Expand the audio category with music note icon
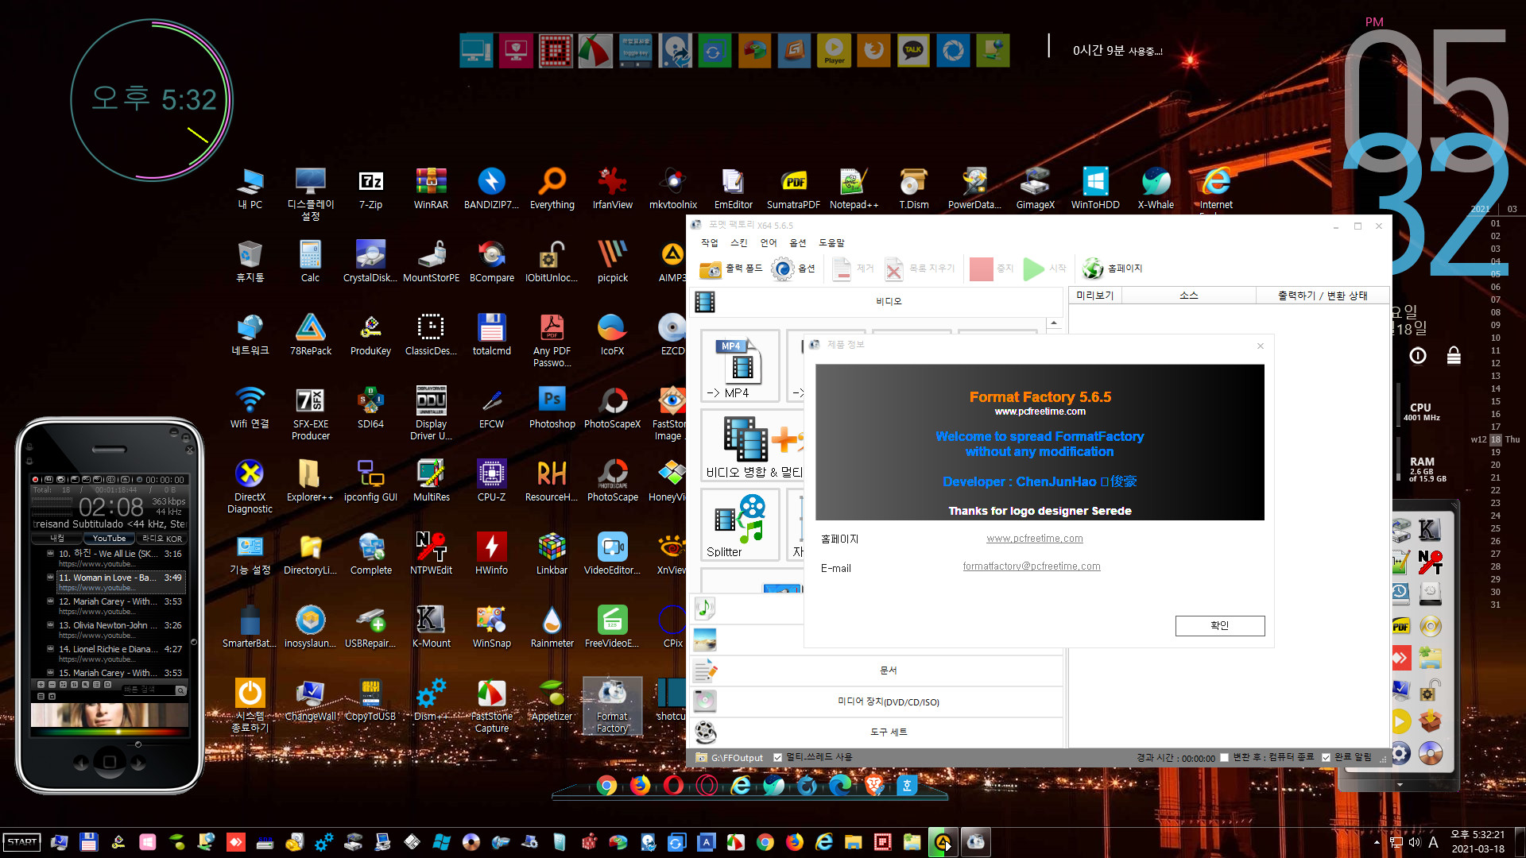1526x858 pixels. [x=705, y=609]
